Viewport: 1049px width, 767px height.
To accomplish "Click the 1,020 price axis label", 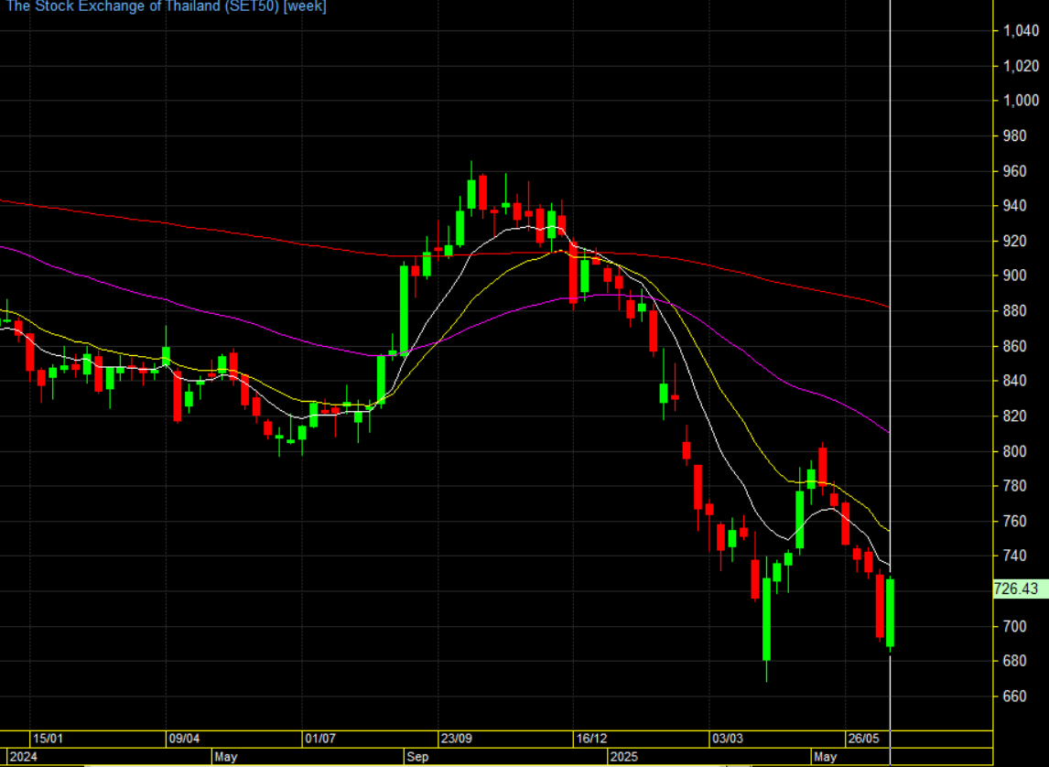I will (1021, 66).
